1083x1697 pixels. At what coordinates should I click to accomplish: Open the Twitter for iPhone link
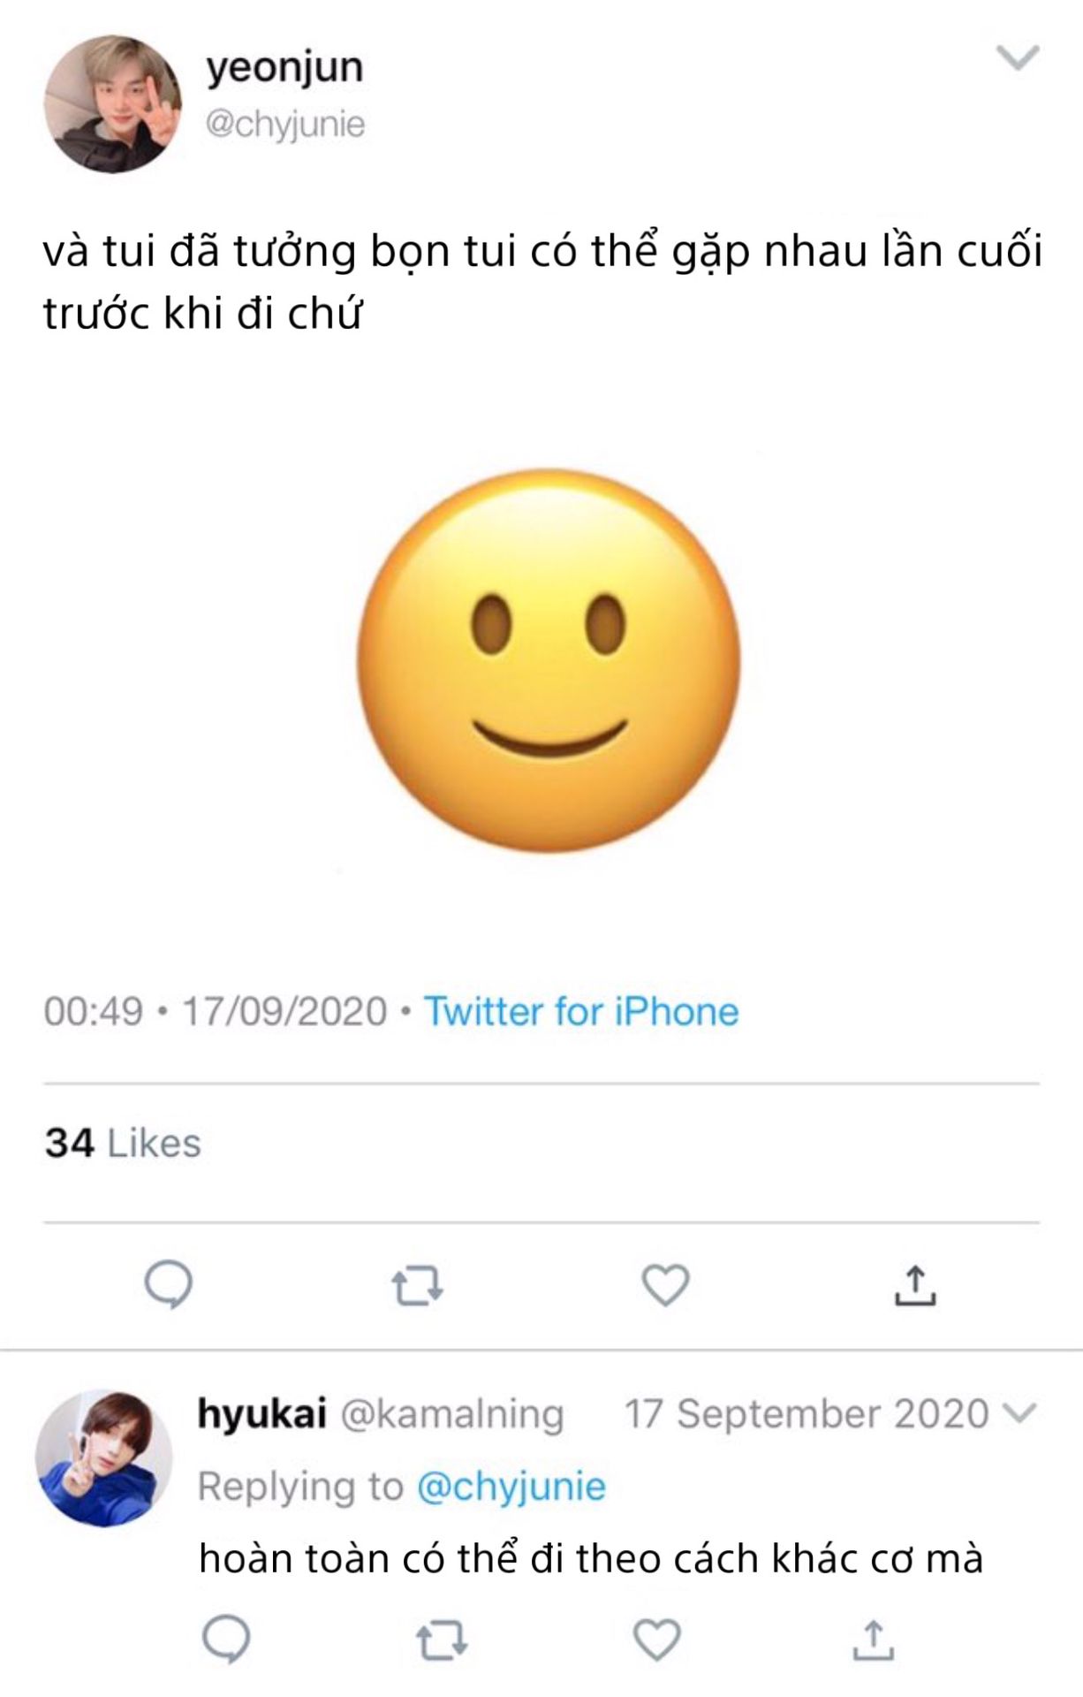click(581, 1011)
